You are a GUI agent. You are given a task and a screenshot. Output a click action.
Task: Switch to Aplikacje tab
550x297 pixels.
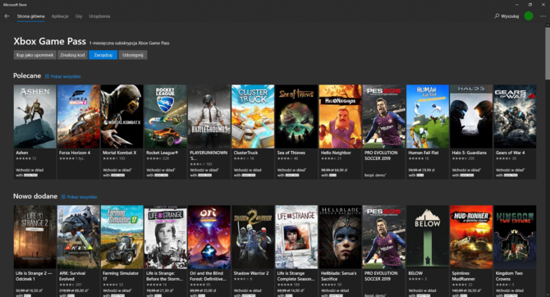[60, 16]
